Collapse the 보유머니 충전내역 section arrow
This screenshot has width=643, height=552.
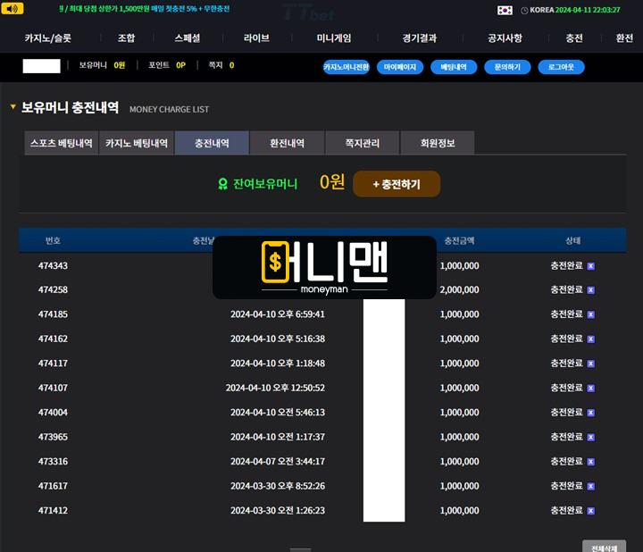click(x=13, y=107)
